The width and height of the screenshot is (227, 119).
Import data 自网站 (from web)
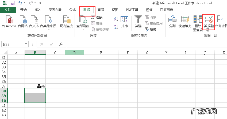(x=23, y=22)
